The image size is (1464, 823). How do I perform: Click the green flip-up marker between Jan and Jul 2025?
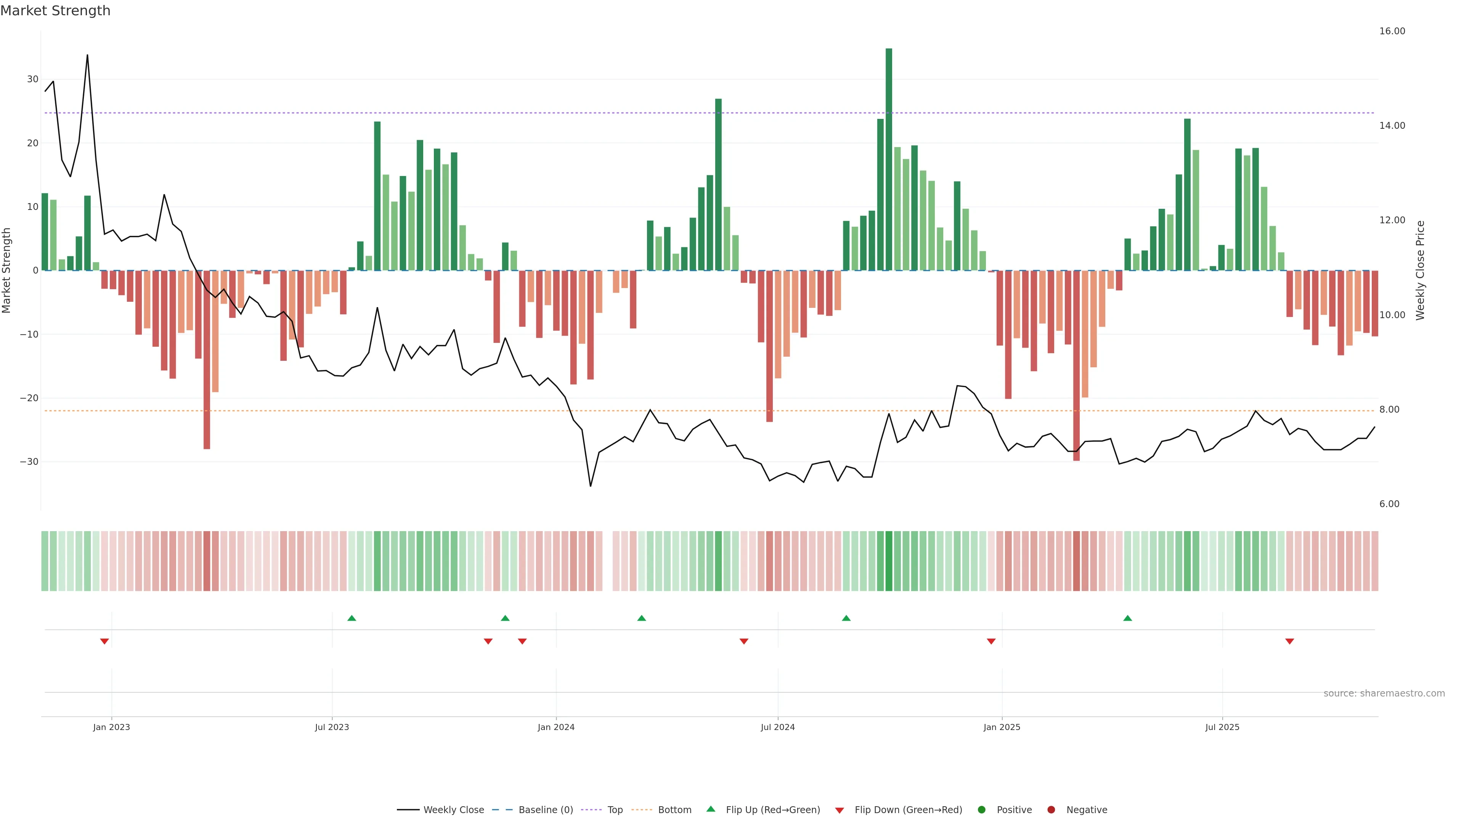coord(1128,618)
